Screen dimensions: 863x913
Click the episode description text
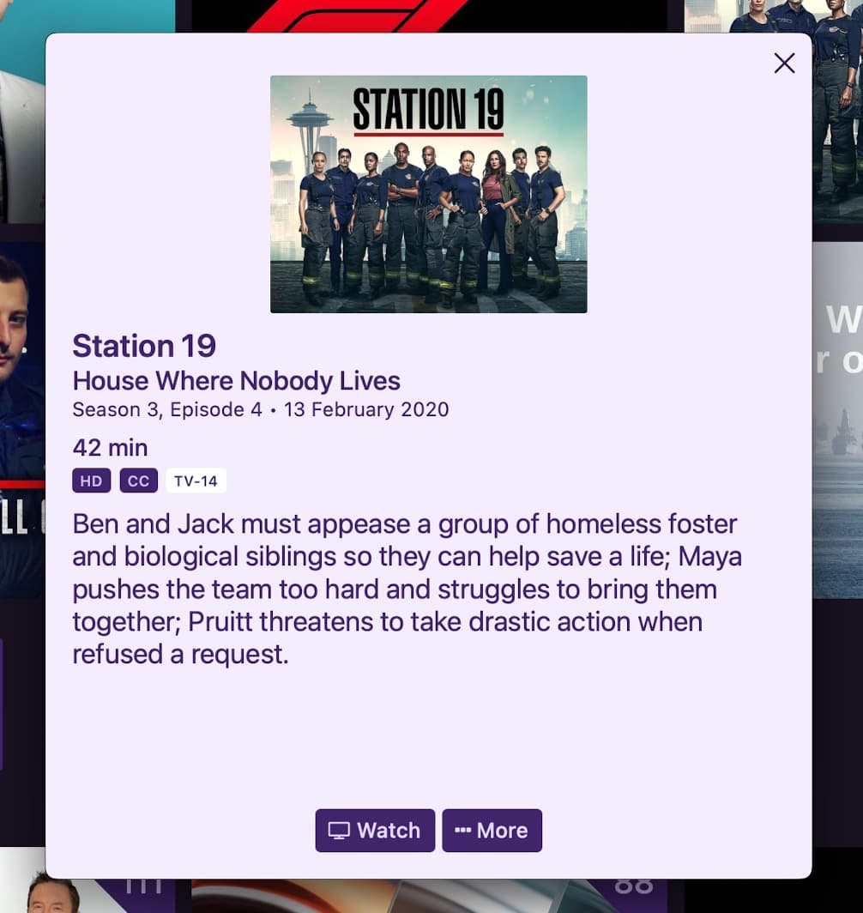[x=407, y=589]
